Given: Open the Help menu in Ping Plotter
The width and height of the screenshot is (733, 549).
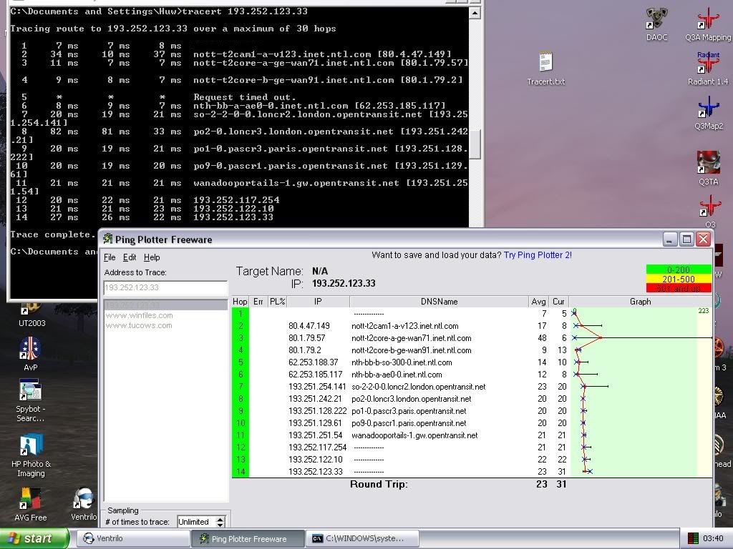Looking at the screenshot, I should pos(152,257).
